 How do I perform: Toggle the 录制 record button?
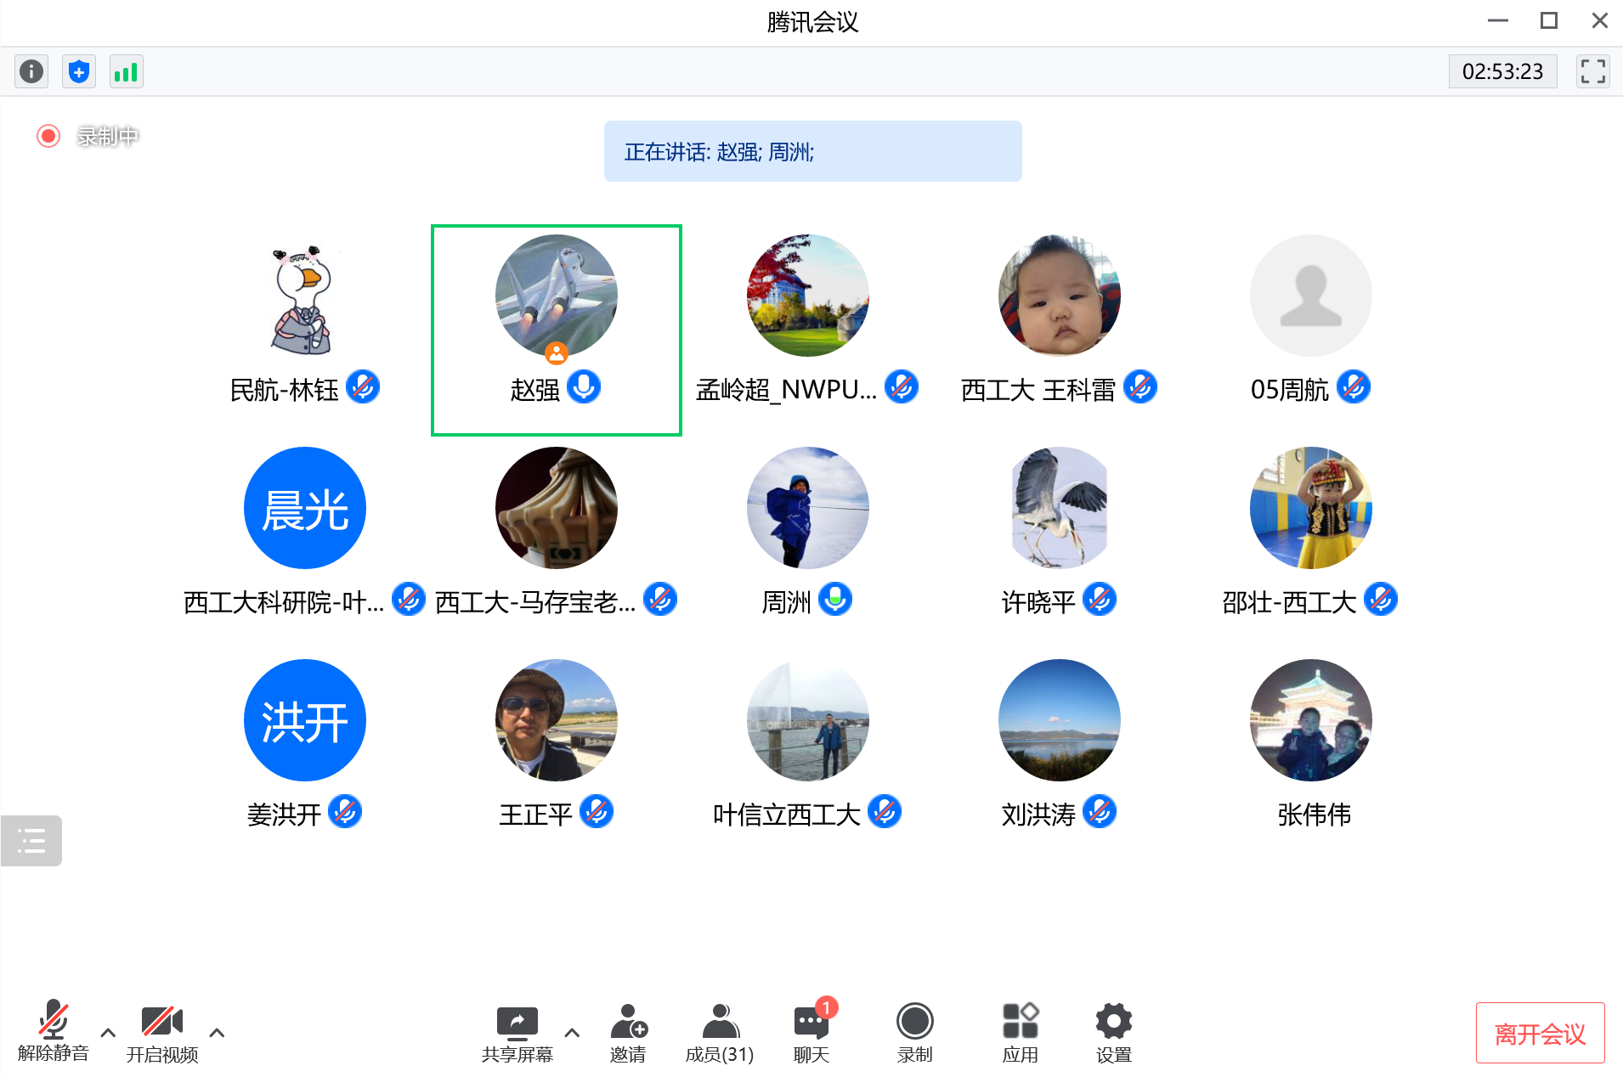[914, 1033]
